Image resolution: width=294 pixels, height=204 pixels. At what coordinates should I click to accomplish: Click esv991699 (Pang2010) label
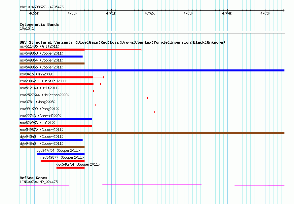pyautogui.click(x=40, y=109)
